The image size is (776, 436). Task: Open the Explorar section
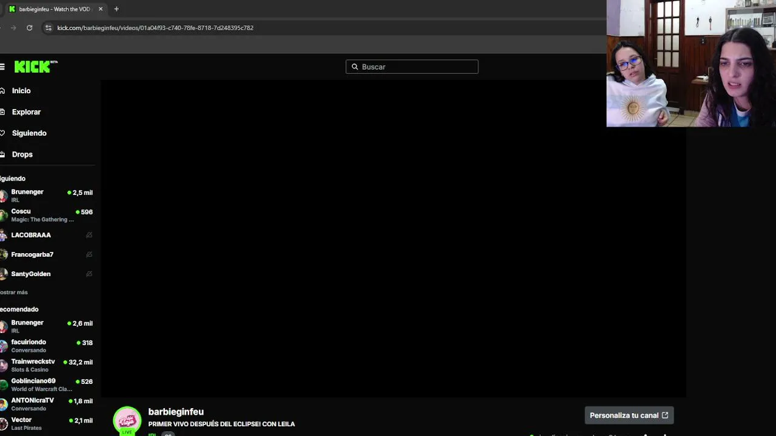point(25,112)
